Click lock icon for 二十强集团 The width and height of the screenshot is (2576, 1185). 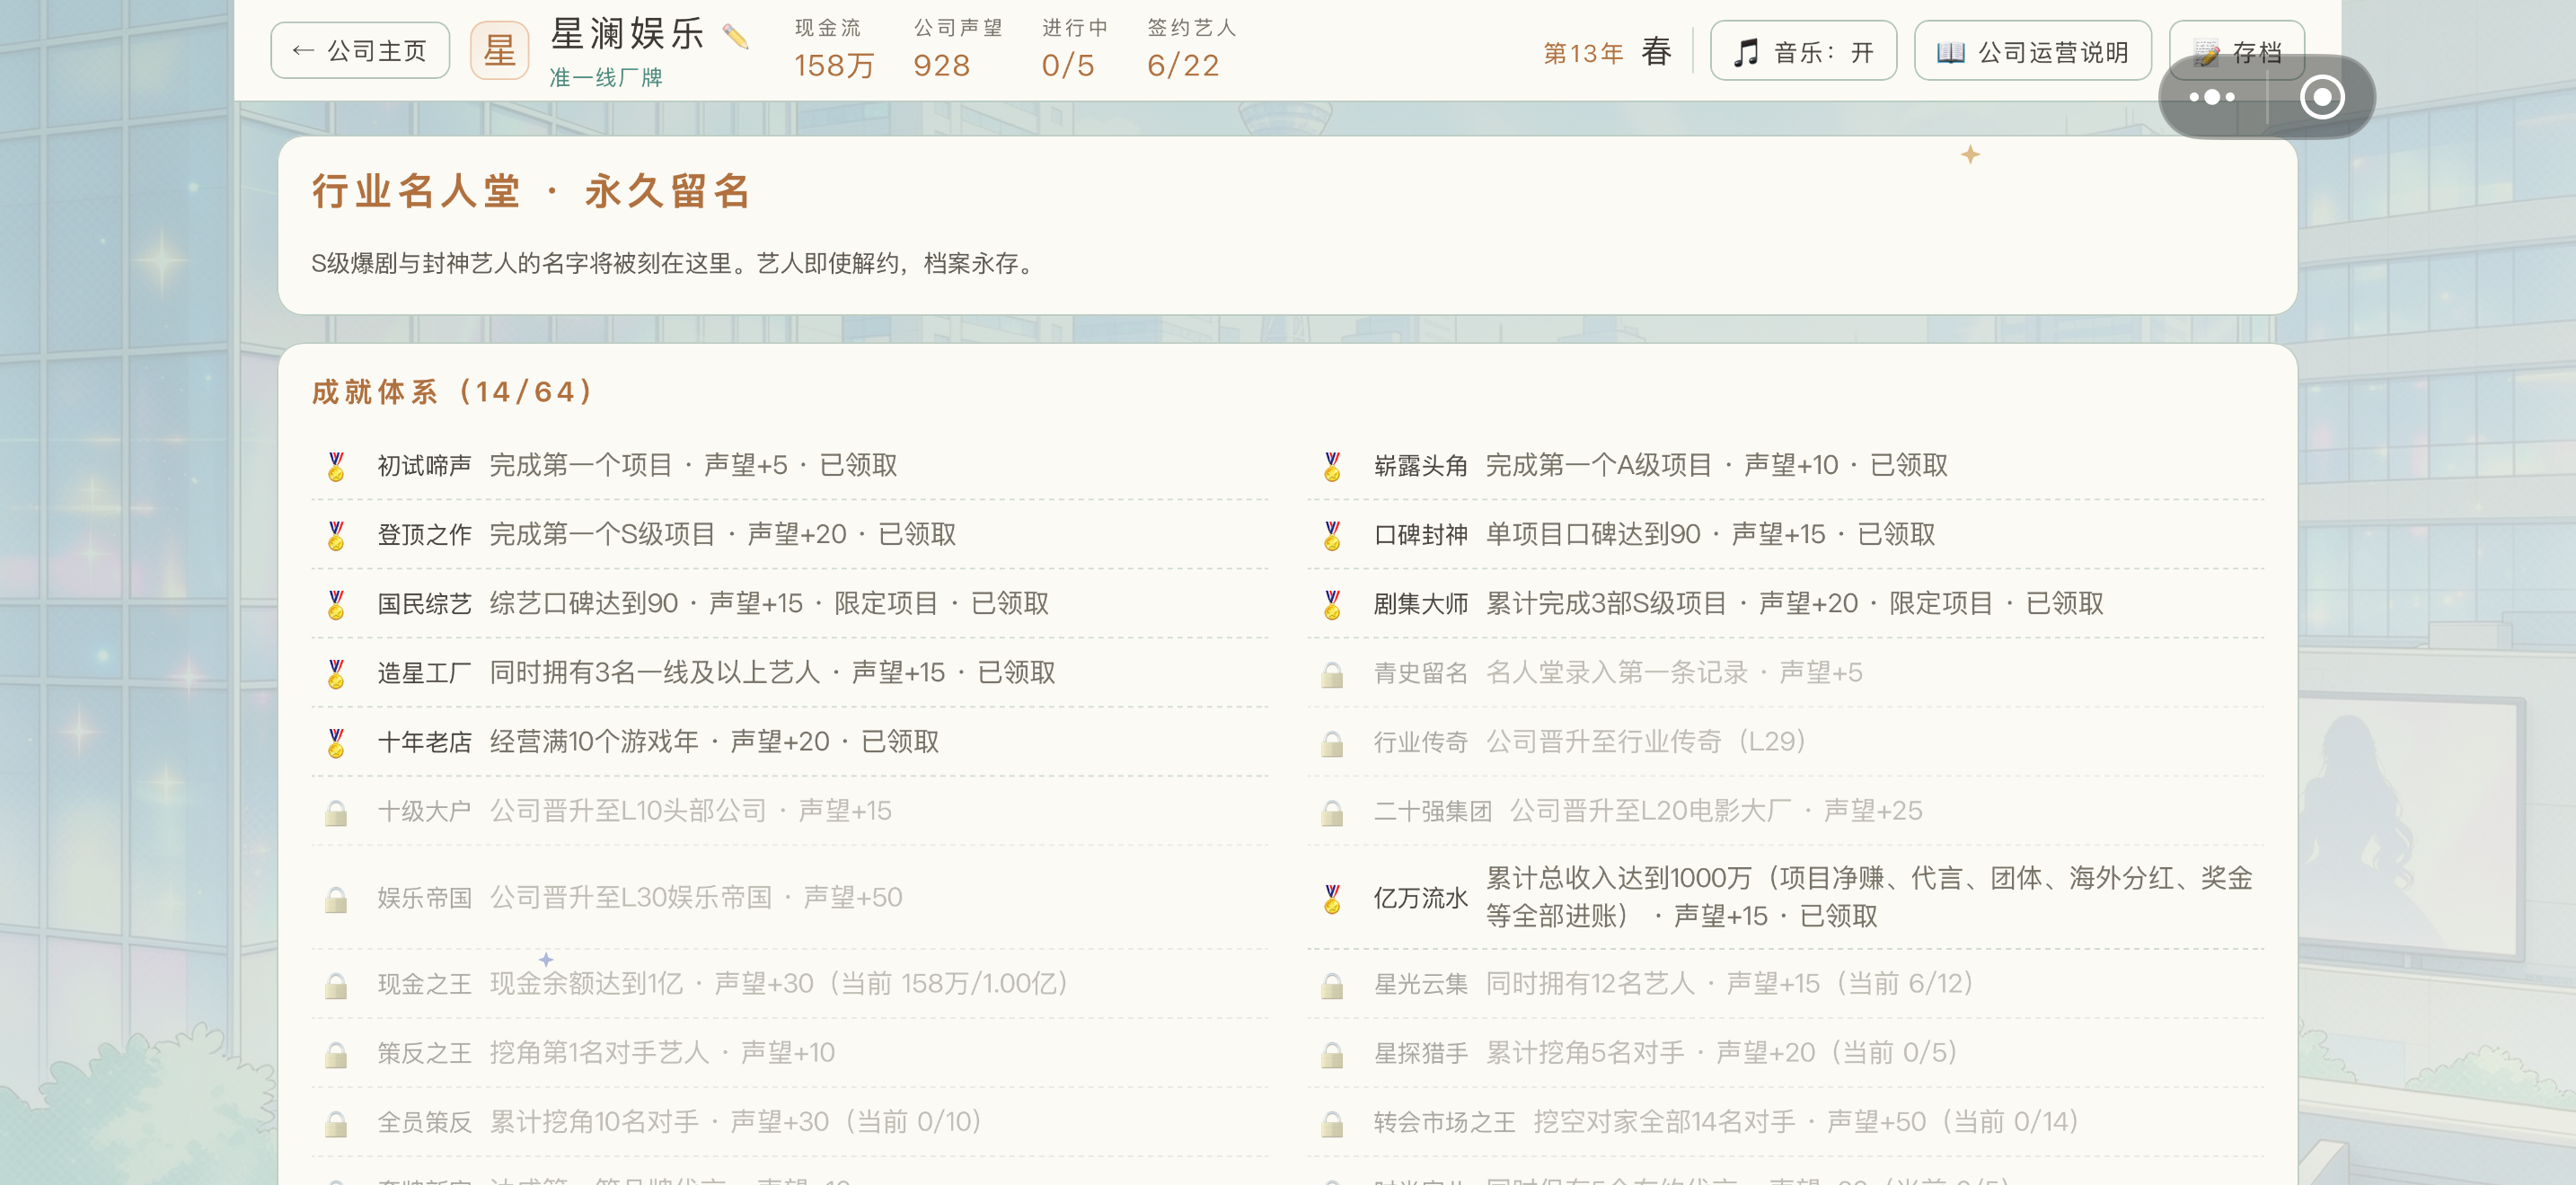pos(1332,812)
